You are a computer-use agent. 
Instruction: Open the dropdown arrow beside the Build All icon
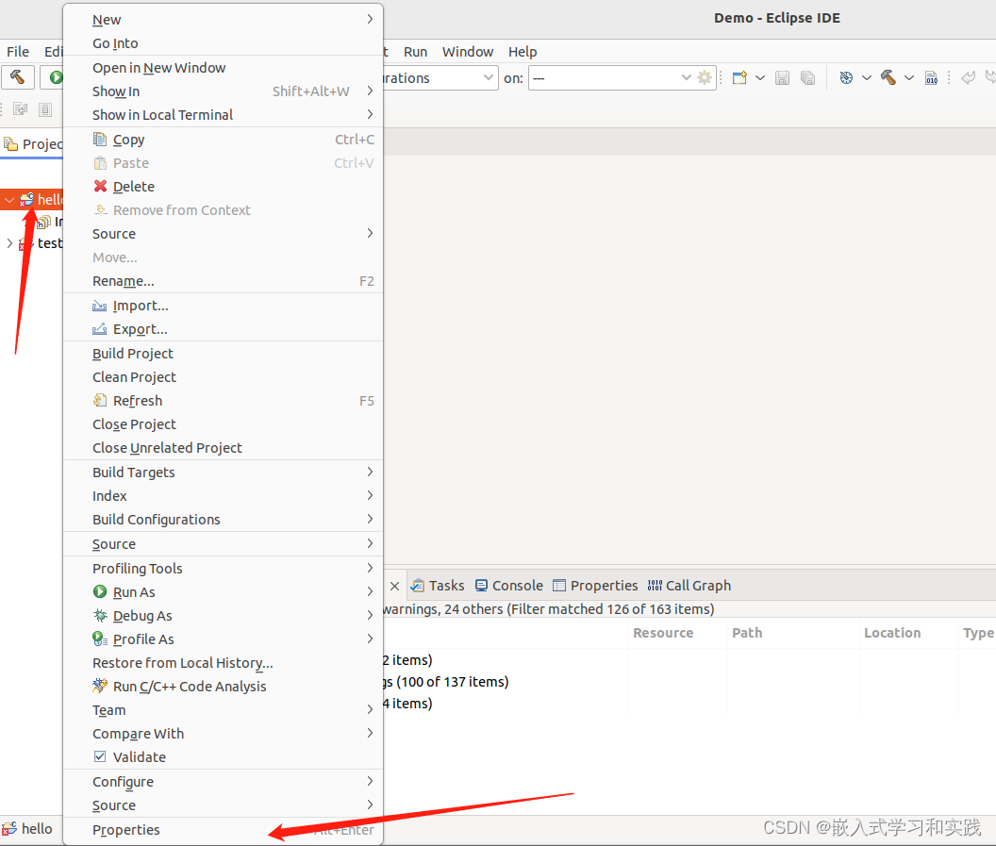(x=867, y=77)
